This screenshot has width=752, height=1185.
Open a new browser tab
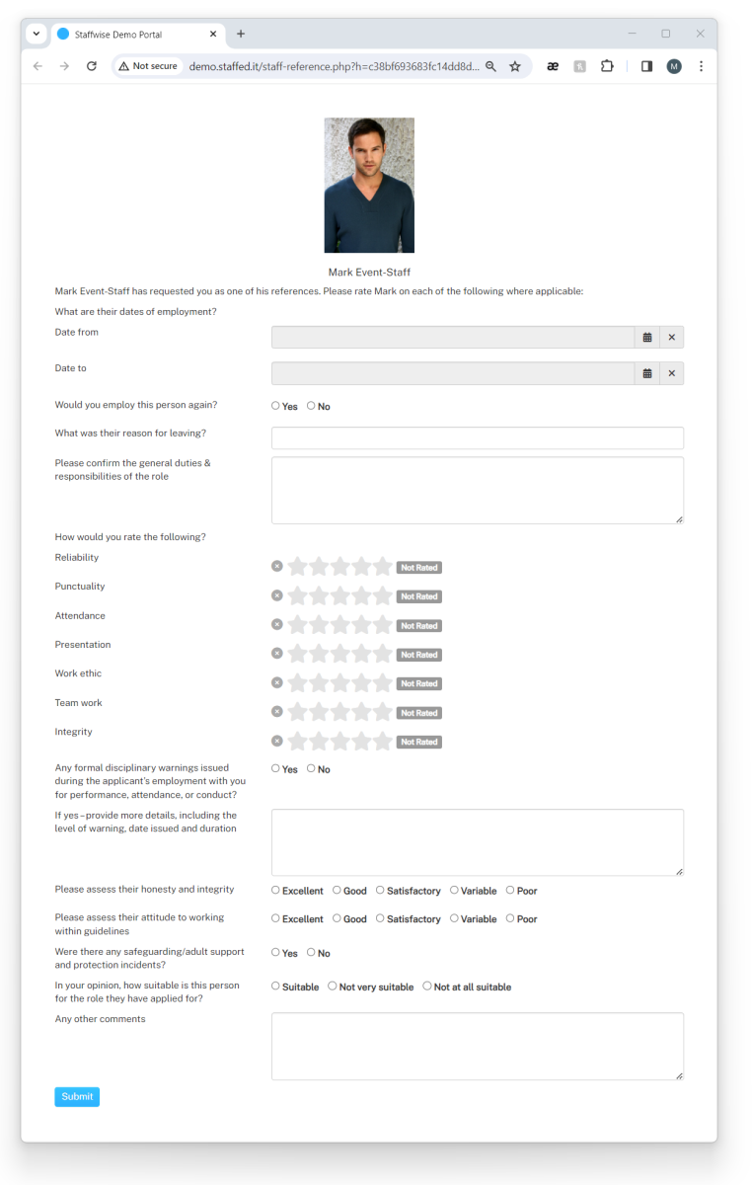(x=241, y=34)
